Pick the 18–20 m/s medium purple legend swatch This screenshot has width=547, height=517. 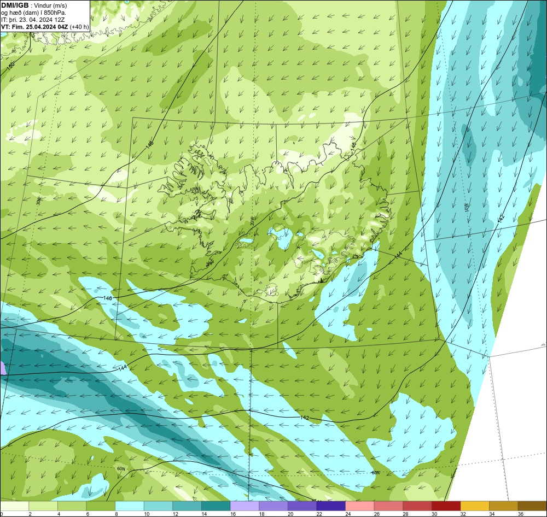tap(273, 506)
